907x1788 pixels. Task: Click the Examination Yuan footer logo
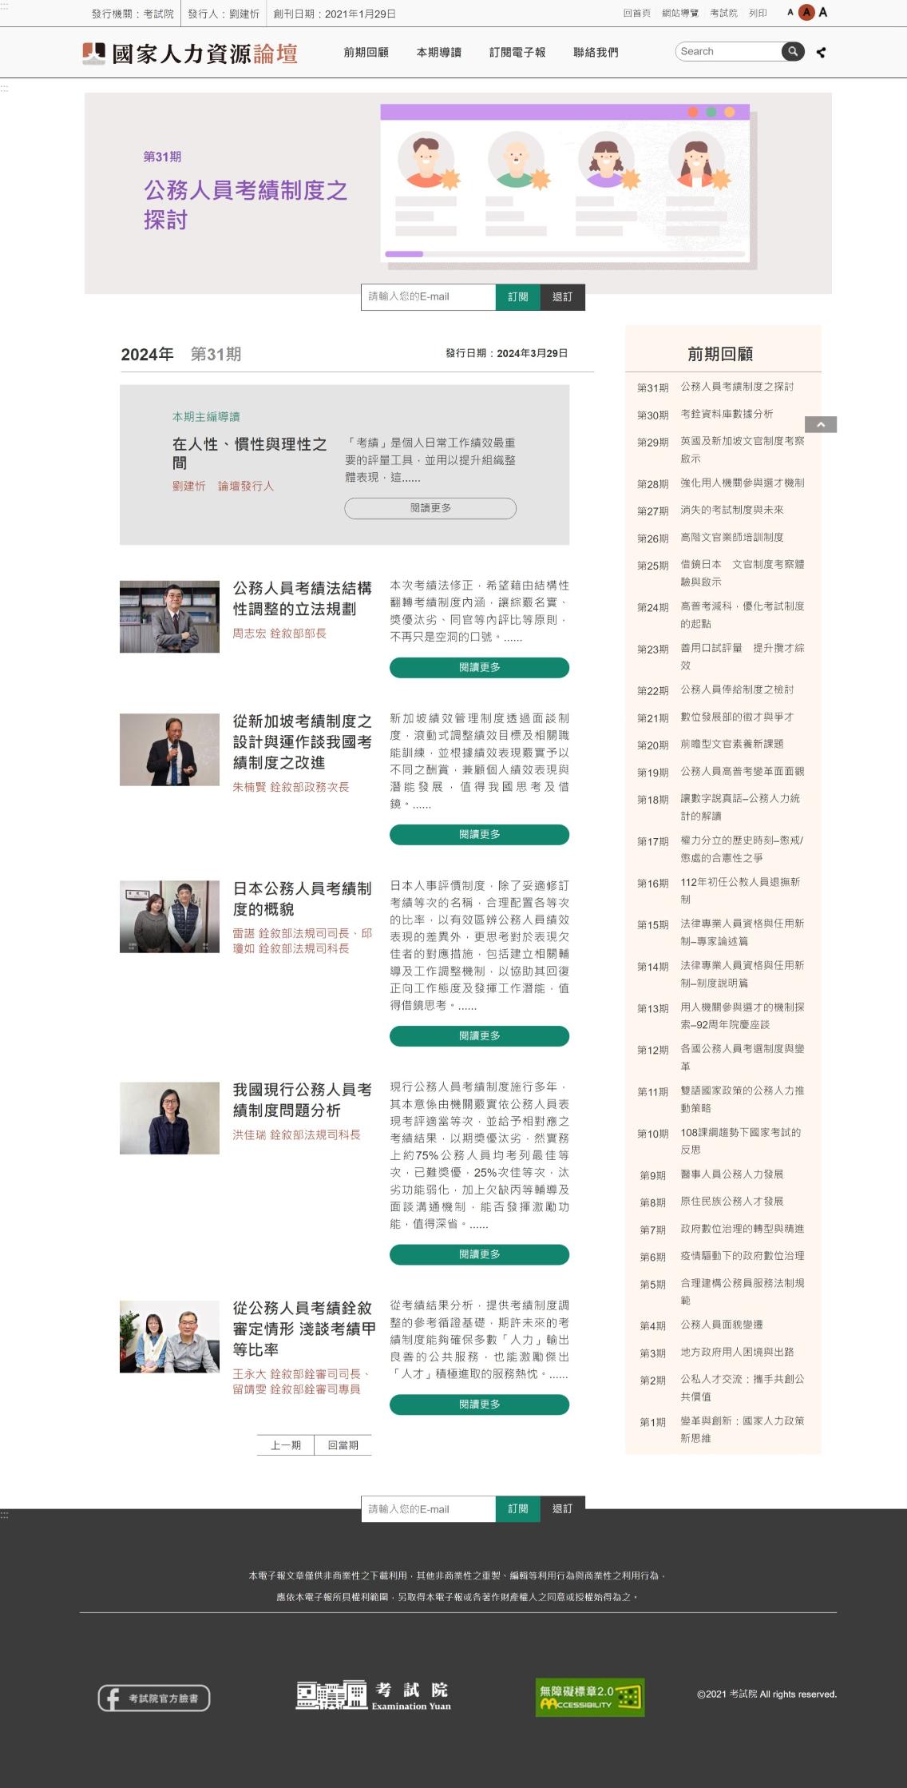373,1695
